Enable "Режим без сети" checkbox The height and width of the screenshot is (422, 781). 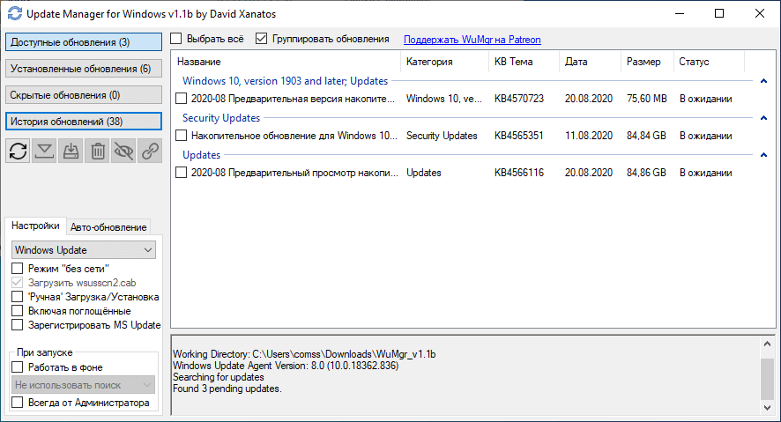click(18, 268)
